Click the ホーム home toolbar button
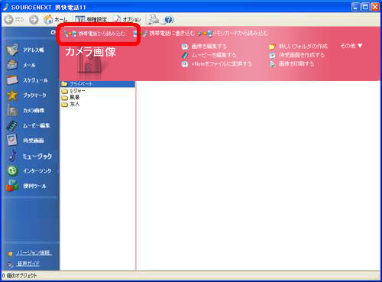This screenshot has height=282, width=382. (56, 19)
